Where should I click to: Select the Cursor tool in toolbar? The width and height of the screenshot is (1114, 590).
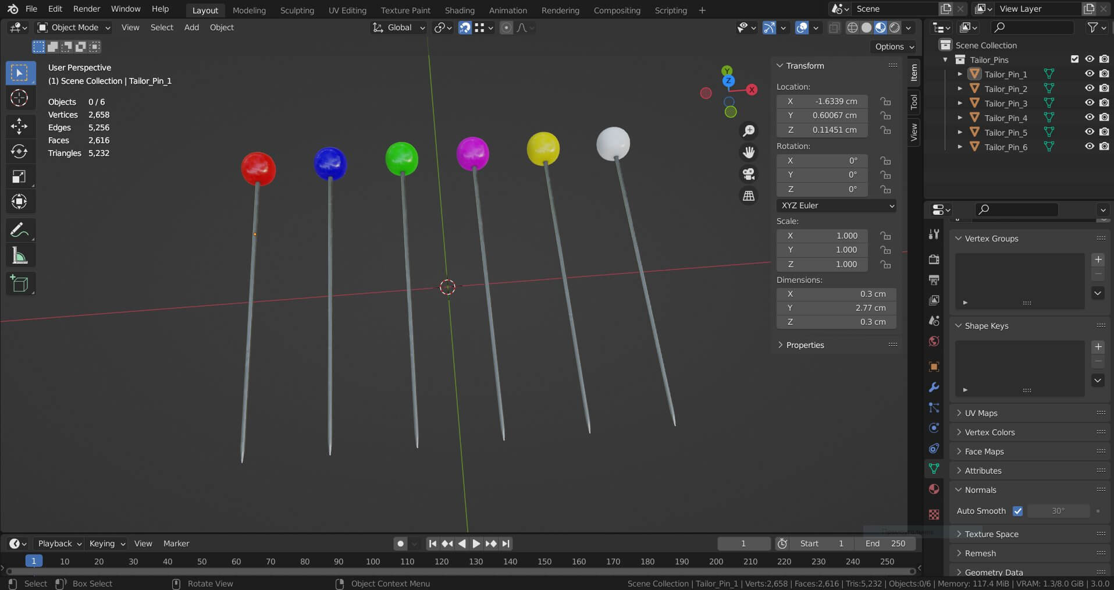[x=19, y=98]
